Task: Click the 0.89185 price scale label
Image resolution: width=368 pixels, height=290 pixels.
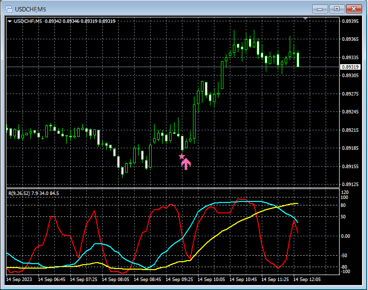Action: (350, 148)
